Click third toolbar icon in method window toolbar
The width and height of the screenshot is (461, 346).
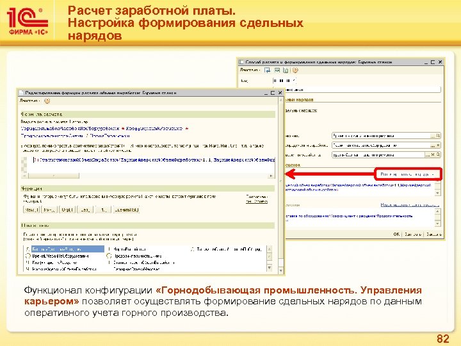tap(286, 70)
